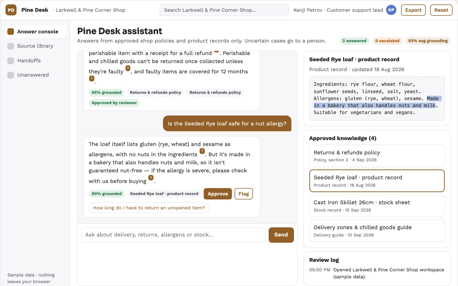The image size is (458, 286).
Task: Open the Answer console view
Action: [35, 31]
